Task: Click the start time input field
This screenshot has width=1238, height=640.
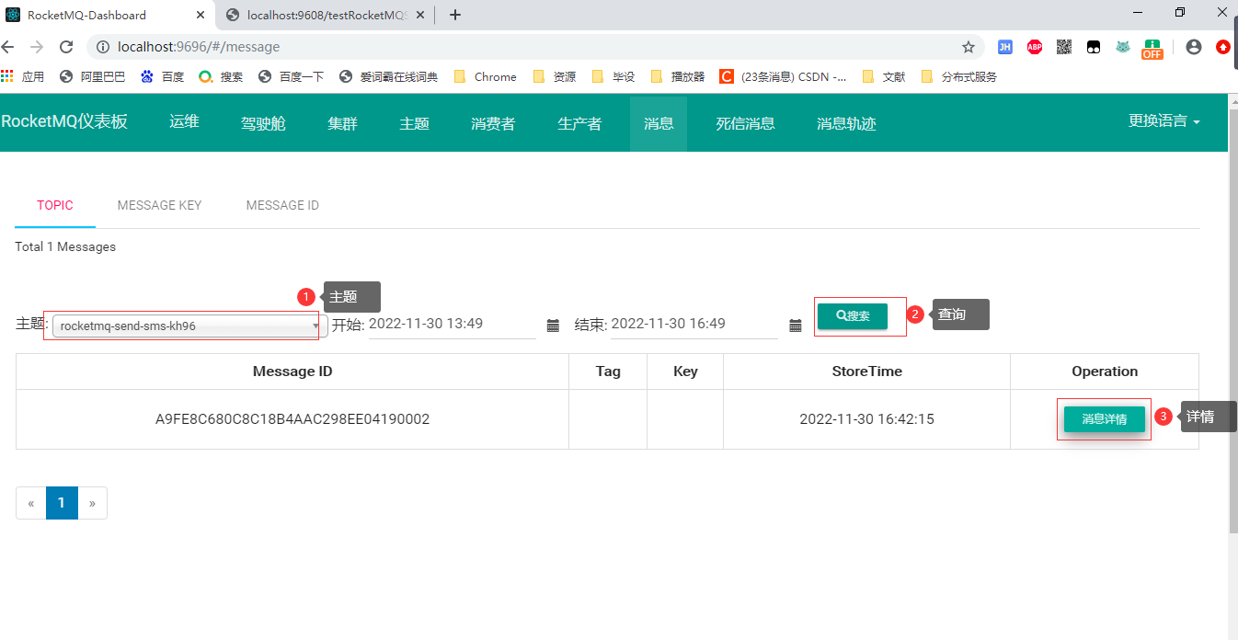Action: click(x=451, y=324)
